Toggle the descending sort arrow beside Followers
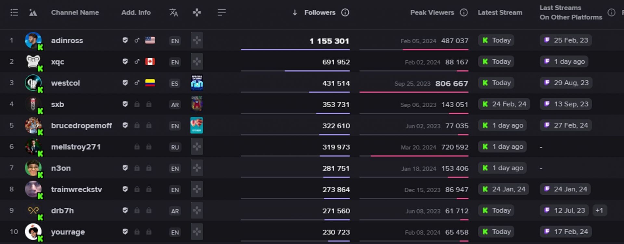This screenshot has width=624, height=244. point(294,12)
